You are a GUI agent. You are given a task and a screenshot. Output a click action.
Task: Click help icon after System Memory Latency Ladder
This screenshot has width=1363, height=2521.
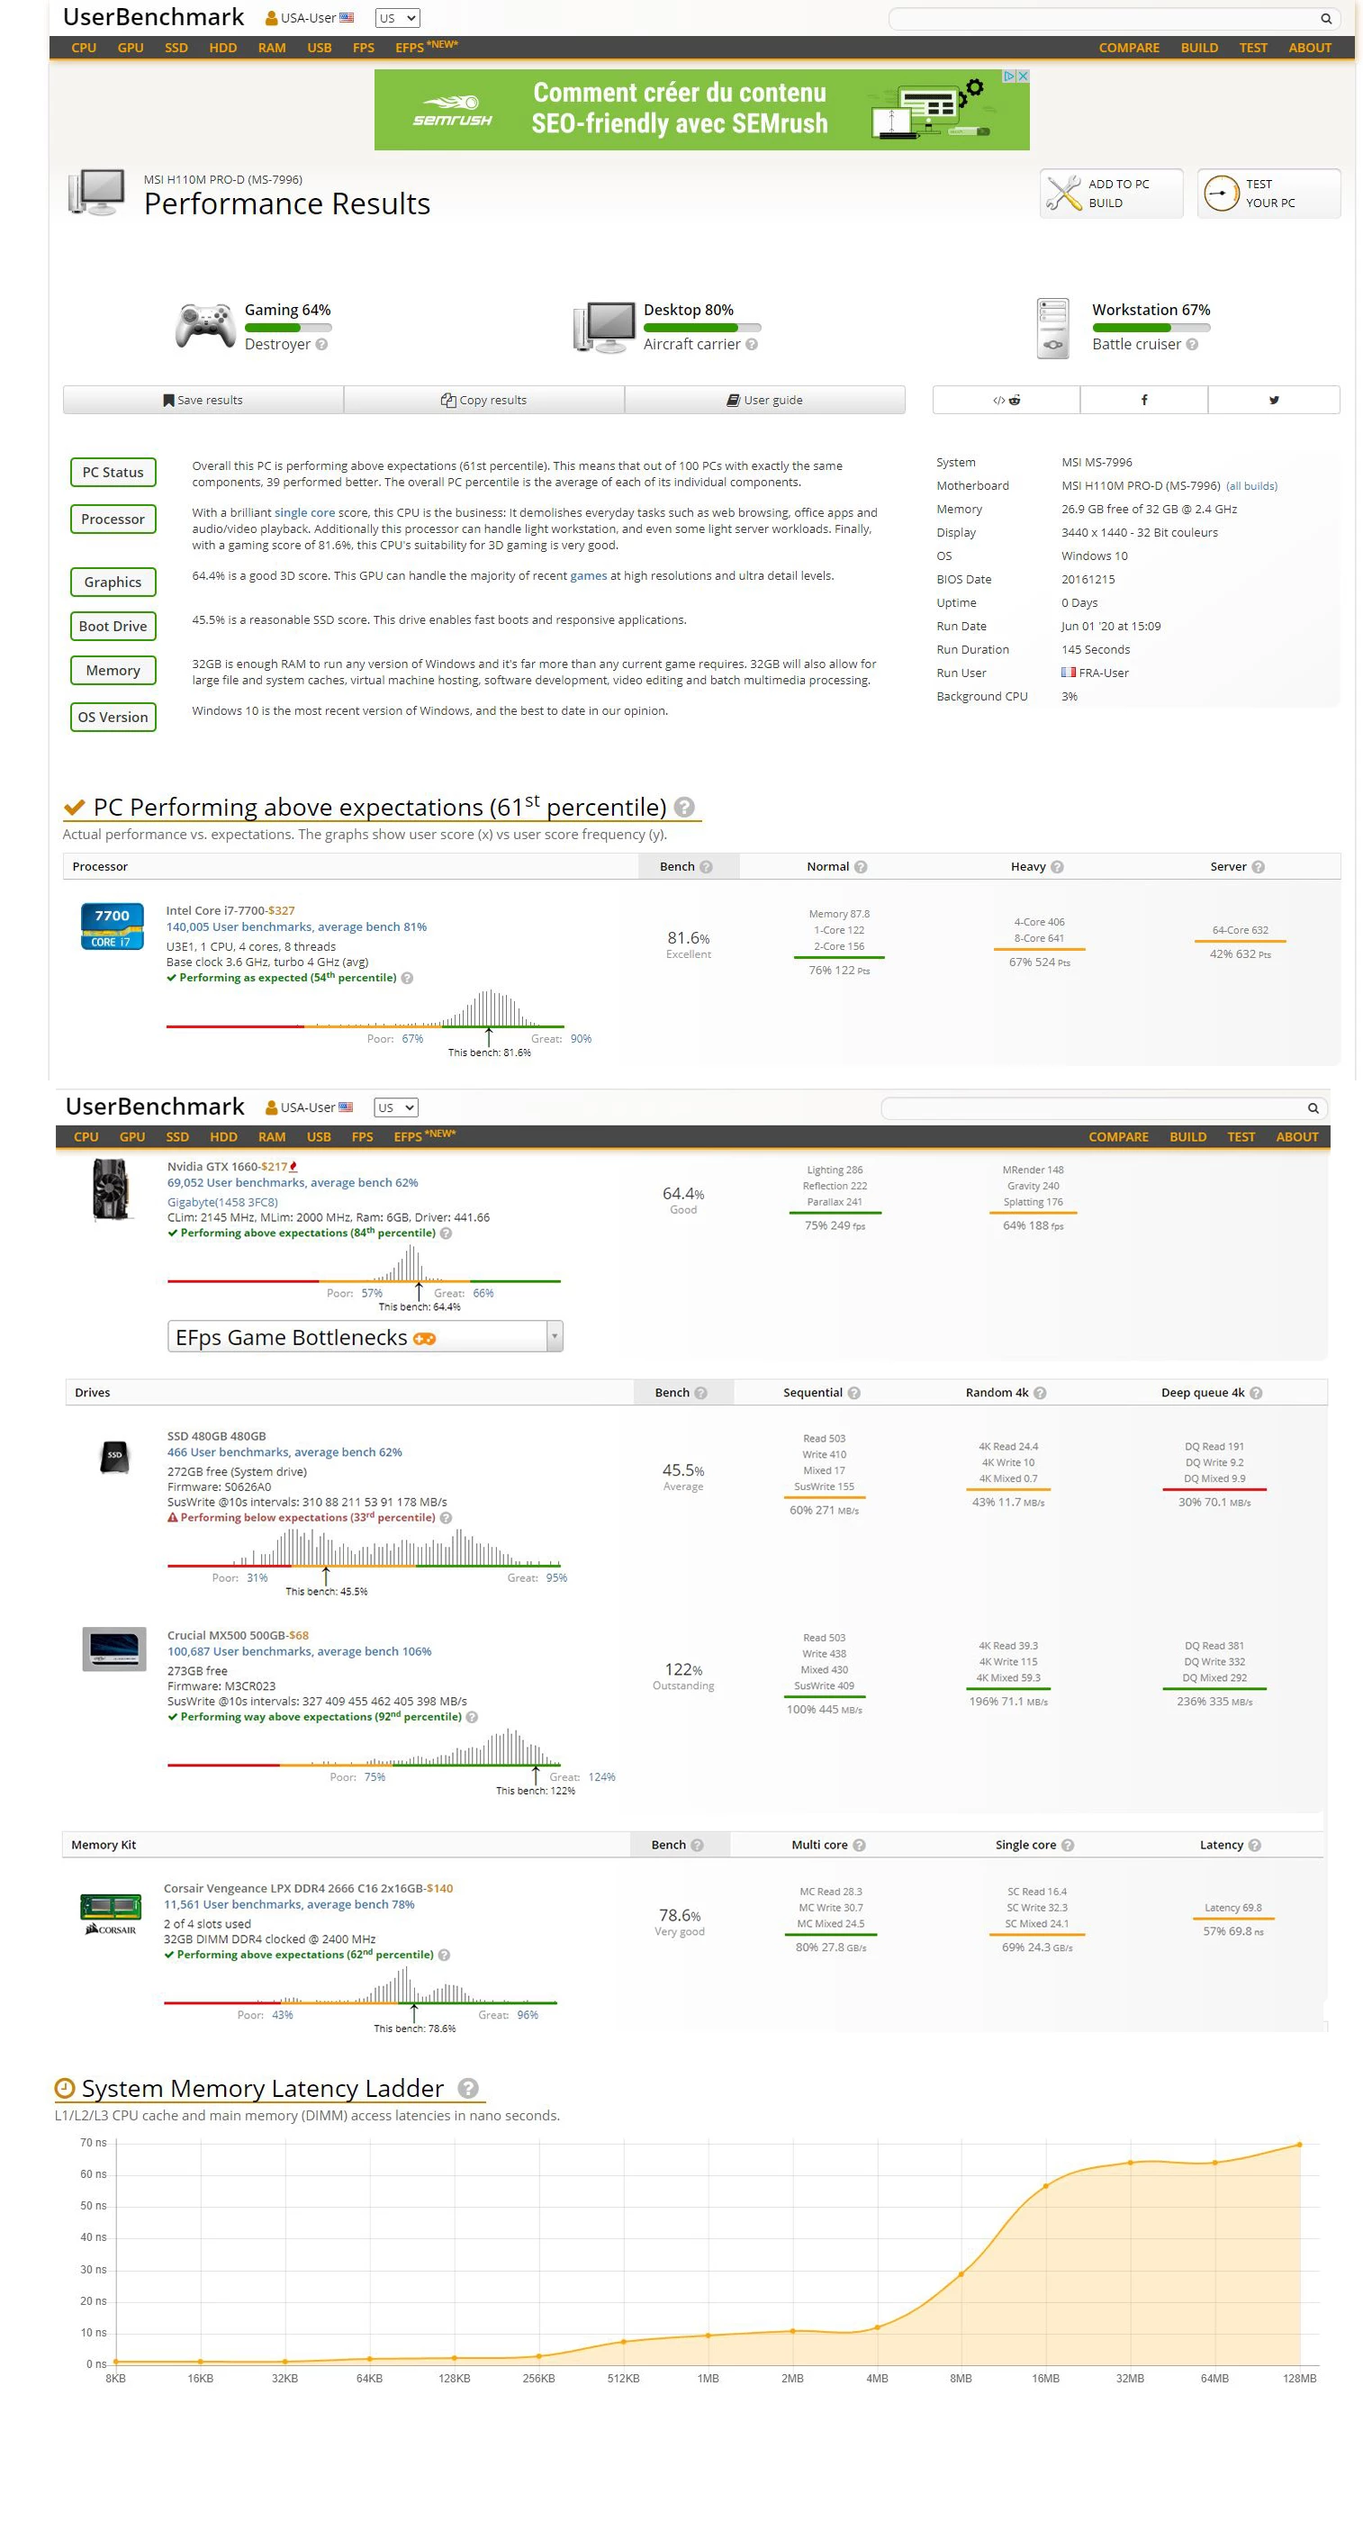tap(469, 2089)
